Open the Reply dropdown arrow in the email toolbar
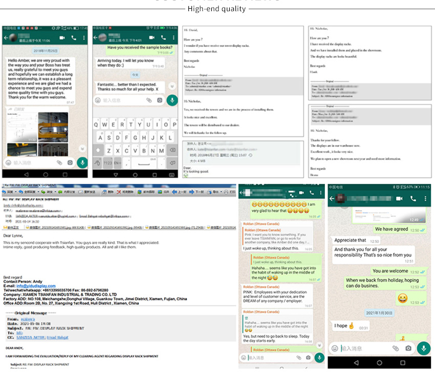The width and height of the screenshot is (435, 383). pyautogui.click(x=15, y=192)
